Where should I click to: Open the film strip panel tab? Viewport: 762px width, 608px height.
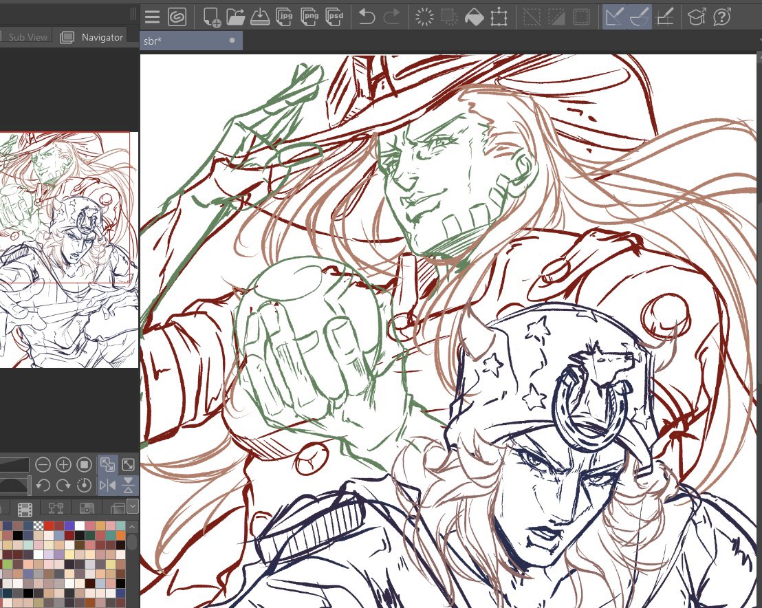click(25, 509)
